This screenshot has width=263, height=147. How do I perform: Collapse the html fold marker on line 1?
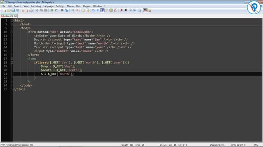click(12, 20)
